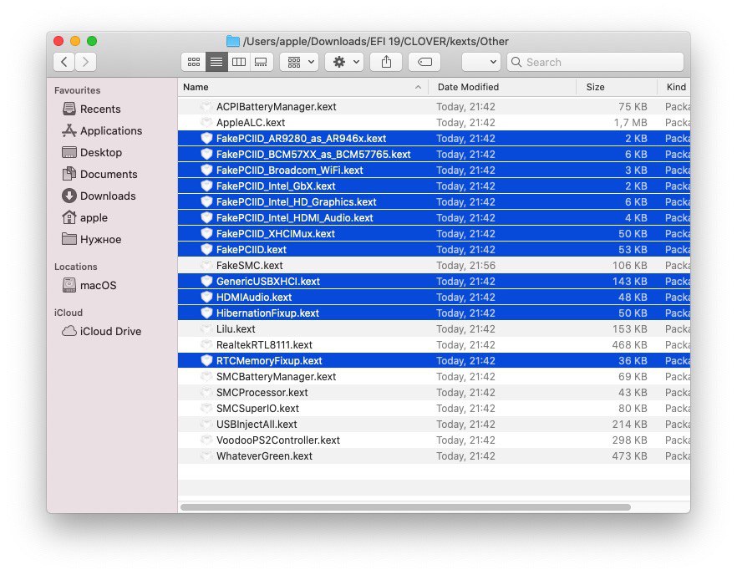737x575 pixels.
Task: Click the GenericUSBXHCI.kext shield icon
Action: [206, 281]
